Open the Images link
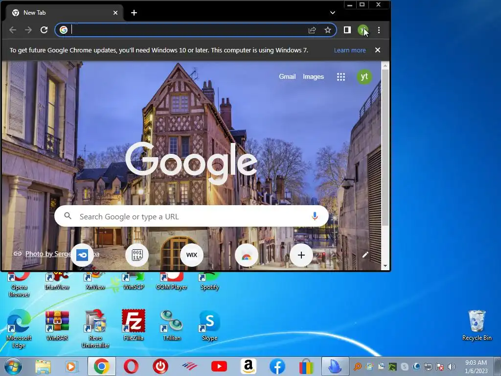The height and width of the screenshot is (376, 501). pyautogui.click(x=313, y=77)
